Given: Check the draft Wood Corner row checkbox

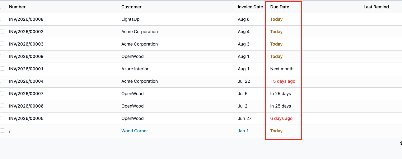Looking at the screenshot, I should [x=2, y=131].
